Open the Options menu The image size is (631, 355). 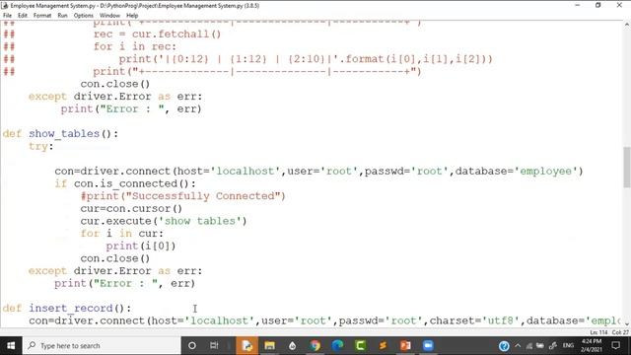(x=83, y=16)
